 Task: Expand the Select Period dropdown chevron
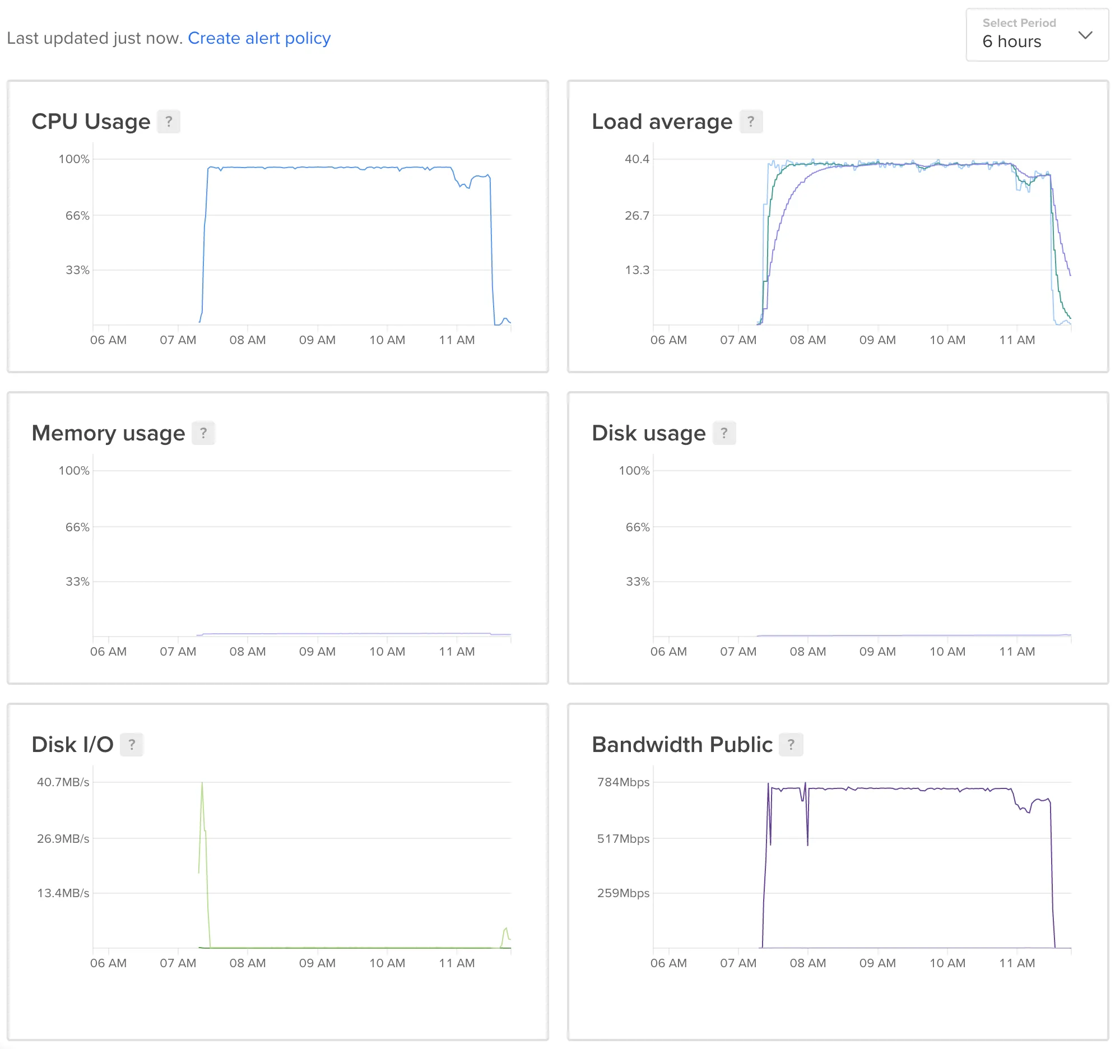click(1086, 35)
